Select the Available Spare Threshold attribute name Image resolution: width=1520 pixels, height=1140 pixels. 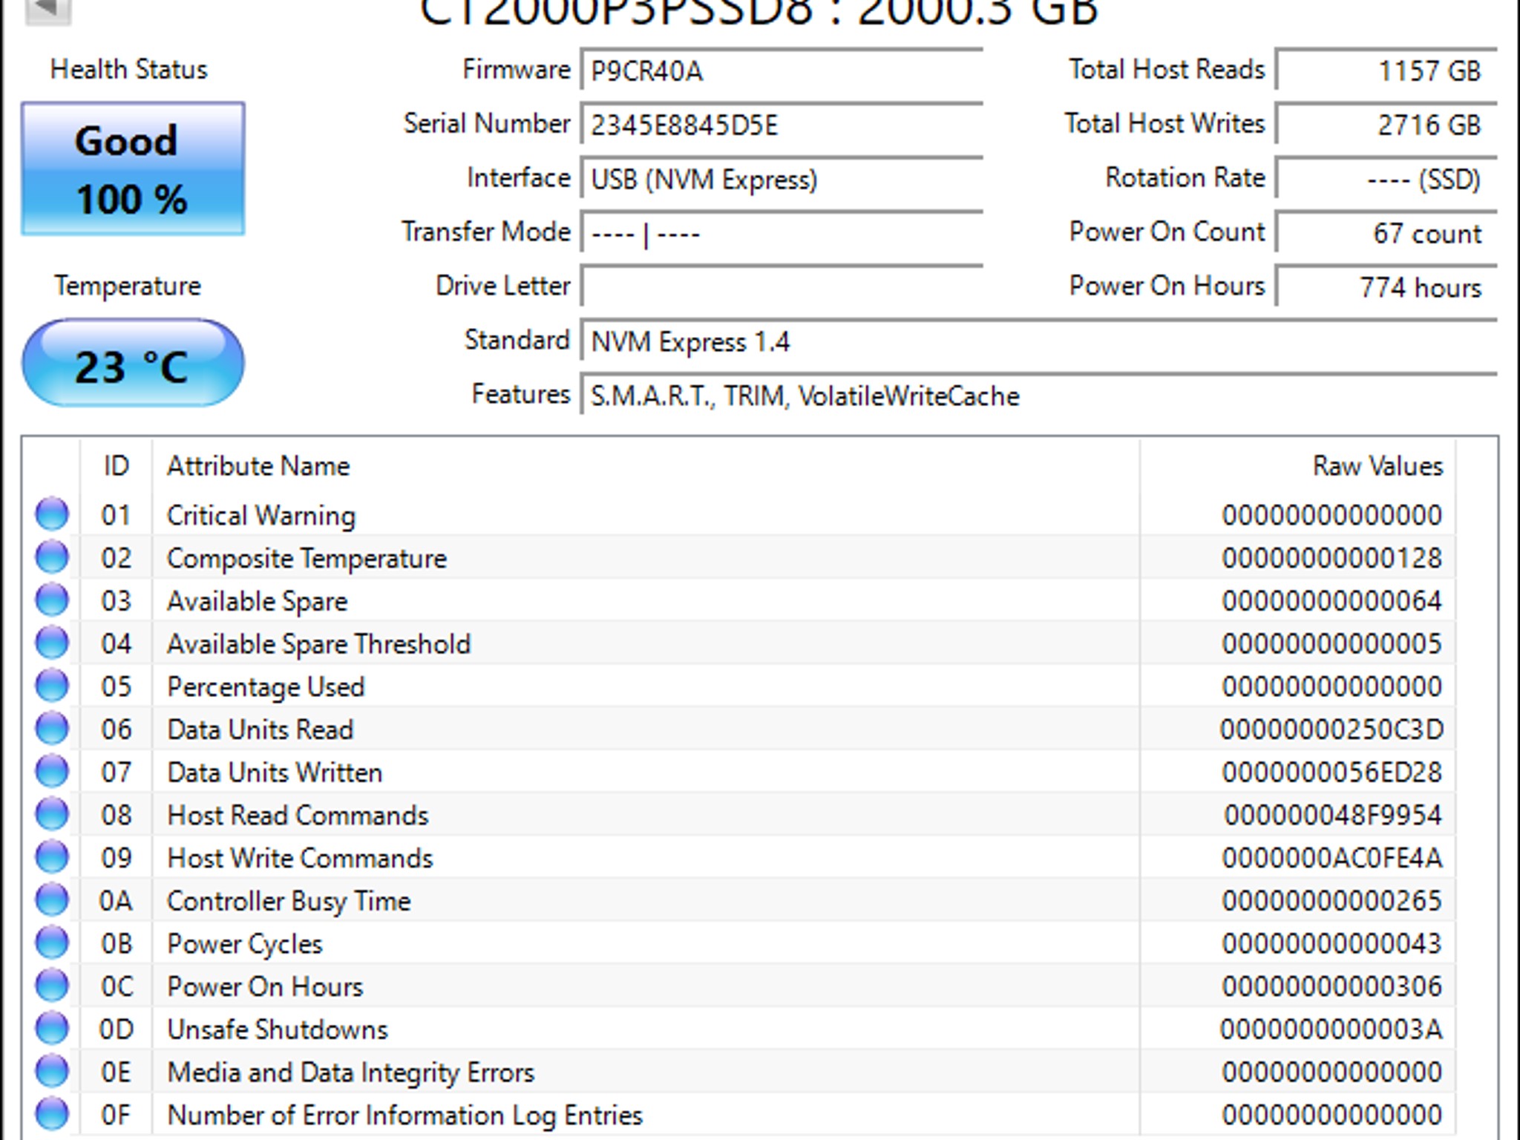coord(318,644)
